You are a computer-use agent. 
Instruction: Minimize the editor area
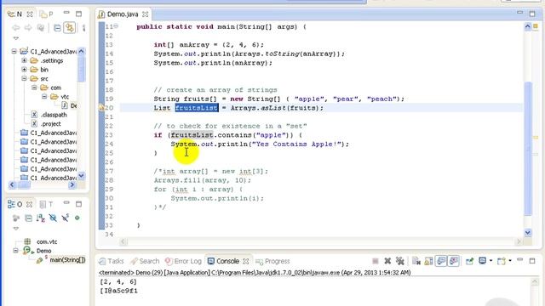tap(519, 13)
